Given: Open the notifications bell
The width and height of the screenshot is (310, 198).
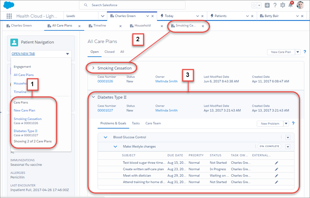Looking at the screenshot, I should [x=290, y=5].
